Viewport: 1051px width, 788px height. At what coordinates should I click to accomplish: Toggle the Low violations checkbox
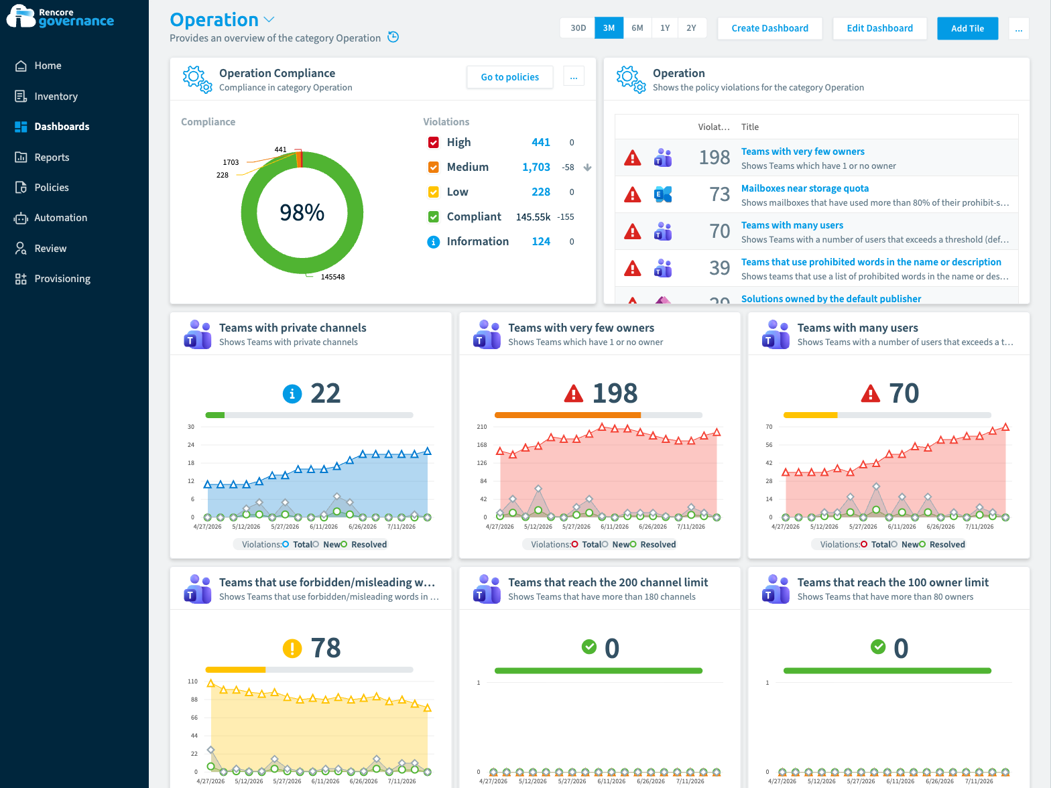pyautogui.click(x=433, y=192)
